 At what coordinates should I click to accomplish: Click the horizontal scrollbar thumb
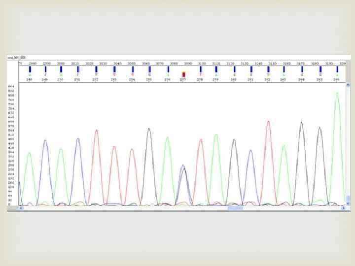[235, 208]
